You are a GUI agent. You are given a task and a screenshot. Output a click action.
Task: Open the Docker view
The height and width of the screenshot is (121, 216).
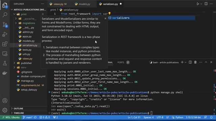(5, 73)
